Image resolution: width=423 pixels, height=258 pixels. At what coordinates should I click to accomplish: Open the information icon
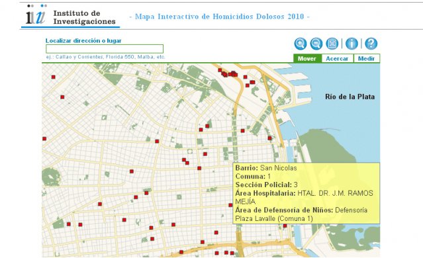click(x=352, y=44)
